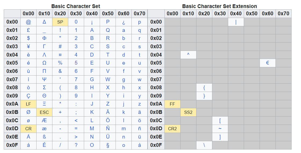Screen dimensions: 301x153
Task: Select the LF control cell
Action: (28, 104)
